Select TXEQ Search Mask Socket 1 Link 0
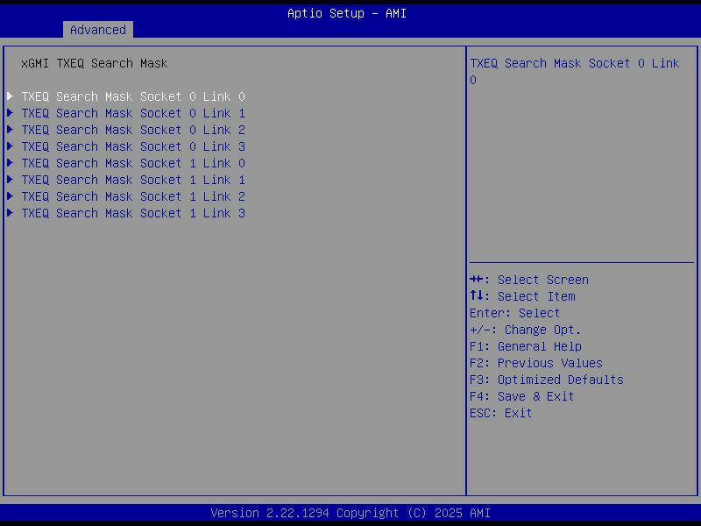 [x=131, y=163]
